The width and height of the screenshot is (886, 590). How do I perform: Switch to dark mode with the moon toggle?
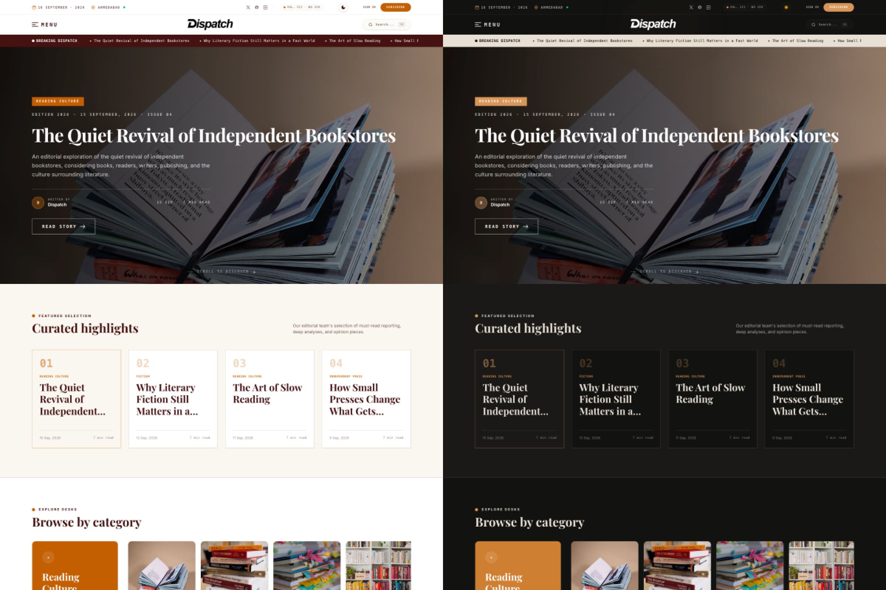point(343,7)
